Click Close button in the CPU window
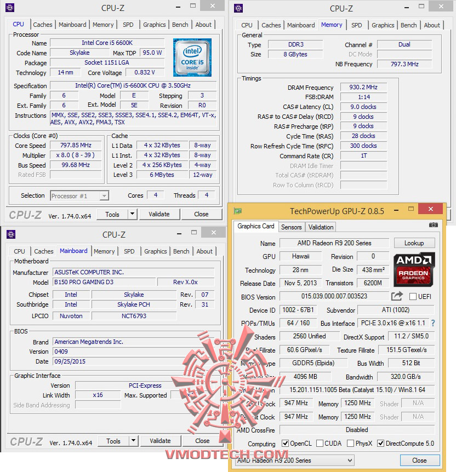Screen dimensions: 456x472 201,214
